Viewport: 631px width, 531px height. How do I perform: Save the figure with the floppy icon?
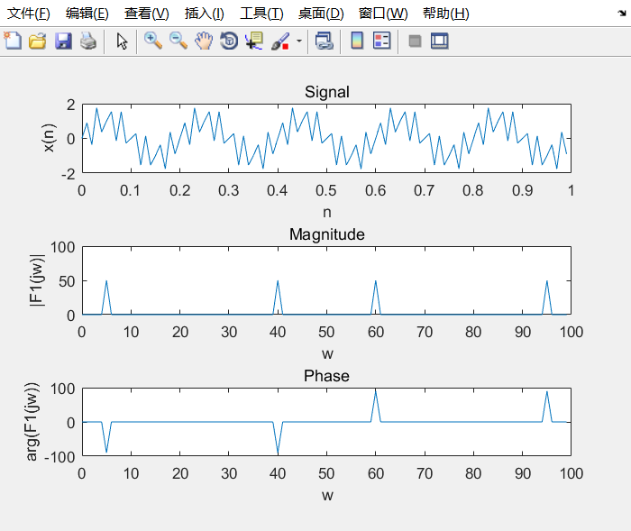tap(63, 41)
